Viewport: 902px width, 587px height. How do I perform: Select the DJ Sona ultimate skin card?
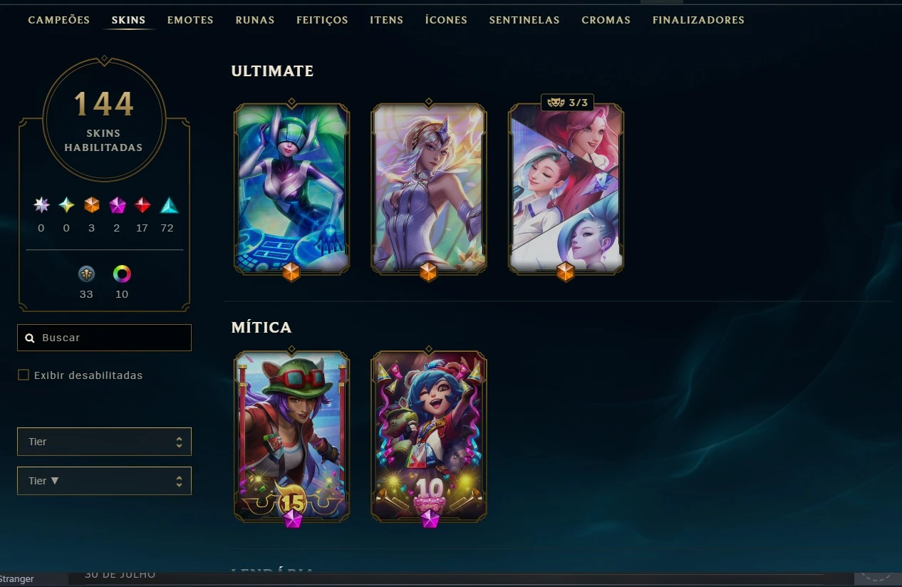291,189
